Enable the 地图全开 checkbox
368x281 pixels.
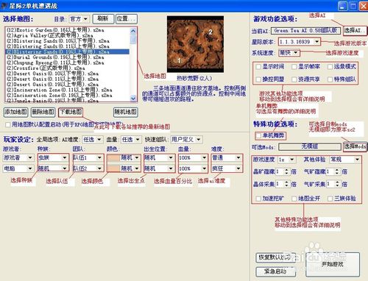[x=294, y=199]
